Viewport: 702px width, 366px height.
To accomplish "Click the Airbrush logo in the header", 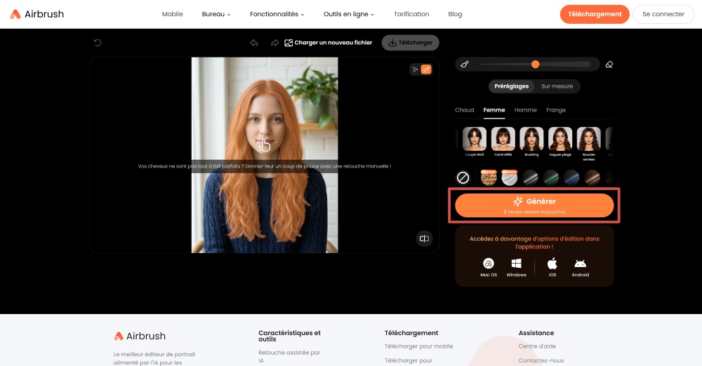I will 37,14.
